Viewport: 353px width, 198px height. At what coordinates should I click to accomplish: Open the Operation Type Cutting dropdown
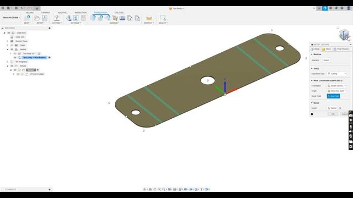(337, 74)
